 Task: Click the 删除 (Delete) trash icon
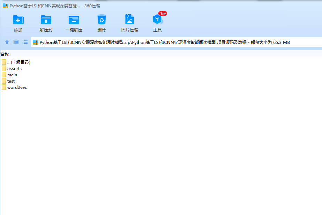click(x=102, y=20)
